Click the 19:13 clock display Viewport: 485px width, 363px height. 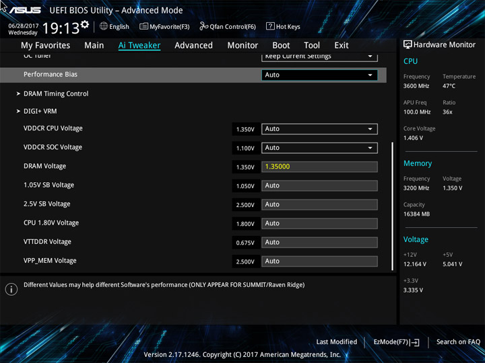click(61, 28)
